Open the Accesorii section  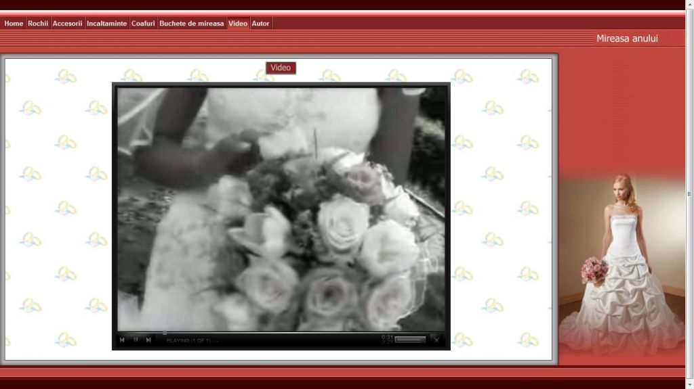point(67,24)
